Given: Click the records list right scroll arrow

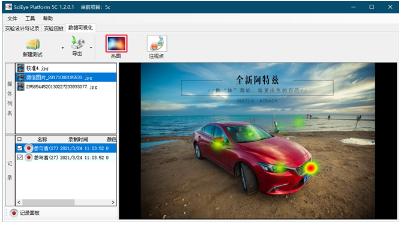Looking at the screenshot, I should tap(113, 202).
